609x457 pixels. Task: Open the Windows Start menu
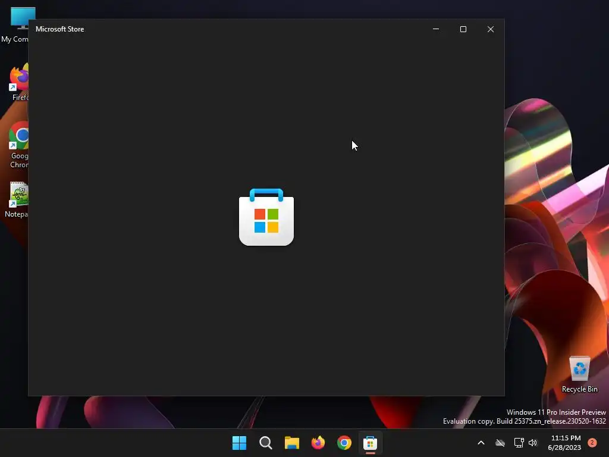click(x=239, y=443)
